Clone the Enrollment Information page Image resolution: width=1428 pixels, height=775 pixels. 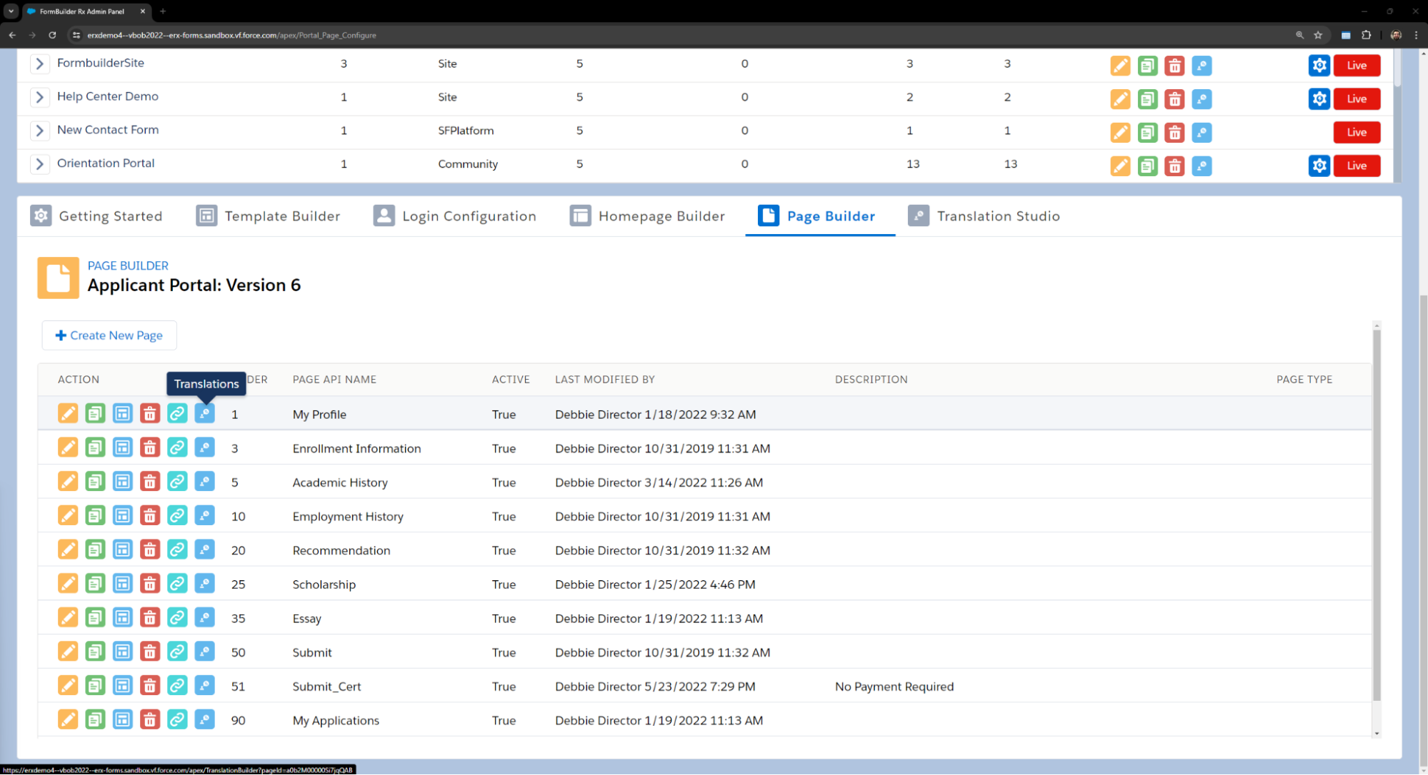95,448
